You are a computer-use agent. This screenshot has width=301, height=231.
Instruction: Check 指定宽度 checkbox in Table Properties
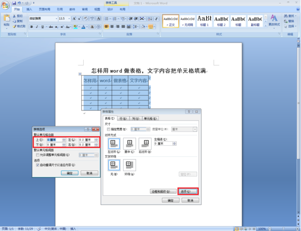point(108,130)
